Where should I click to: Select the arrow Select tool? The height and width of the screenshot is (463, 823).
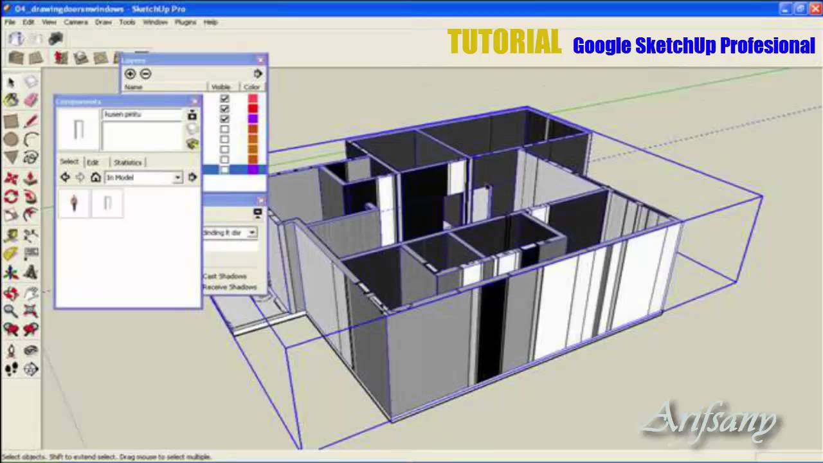pyautogui.click(x=11, y=82)
